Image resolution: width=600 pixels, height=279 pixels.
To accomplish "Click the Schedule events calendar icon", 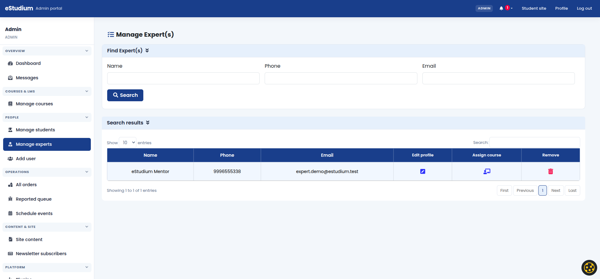I will click(10, 213).
